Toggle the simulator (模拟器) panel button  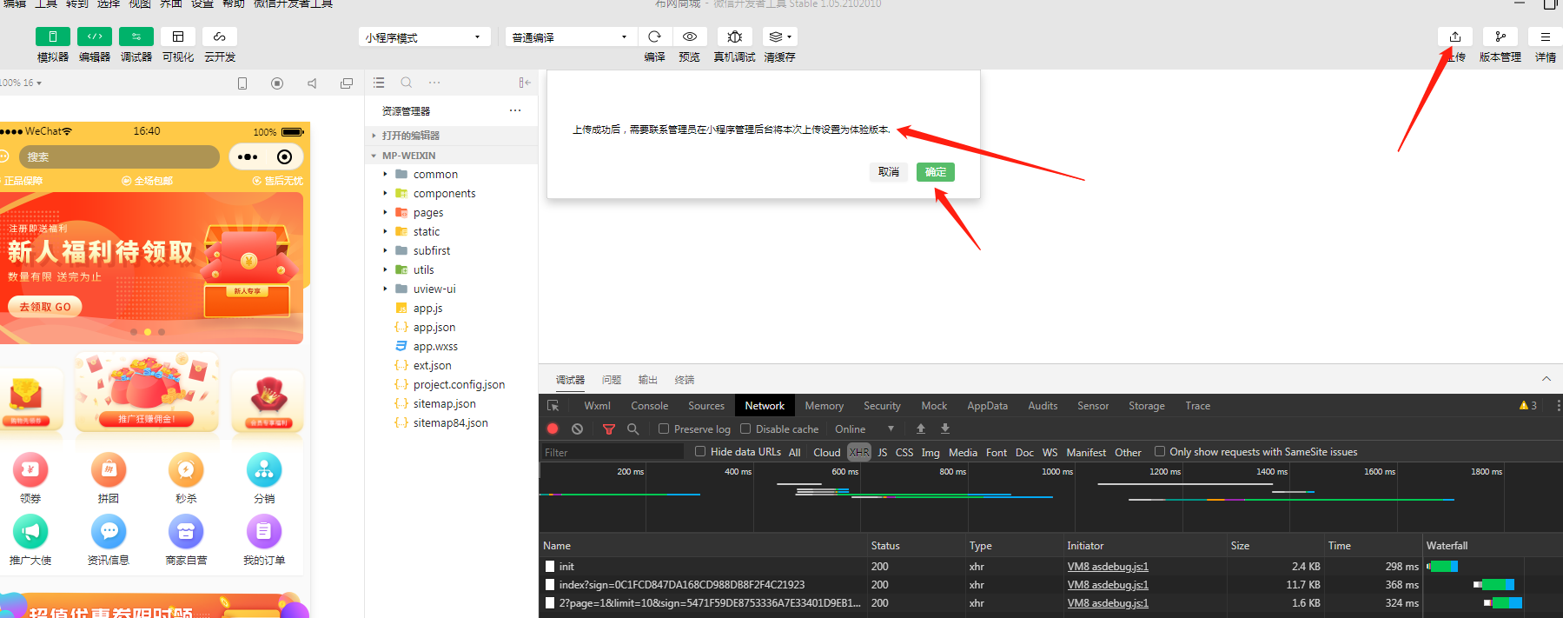click(x=53, y=37)
